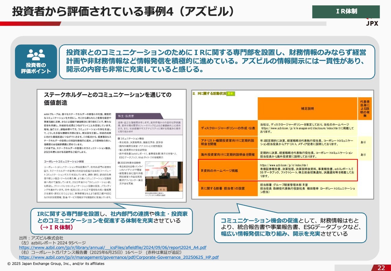Click the JPX logo
391x271 pixels.
[x=372, y=23]
